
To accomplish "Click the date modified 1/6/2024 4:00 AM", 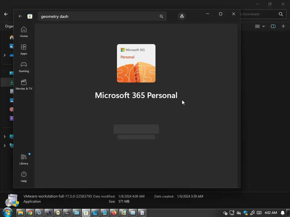I will coord(131,196).
